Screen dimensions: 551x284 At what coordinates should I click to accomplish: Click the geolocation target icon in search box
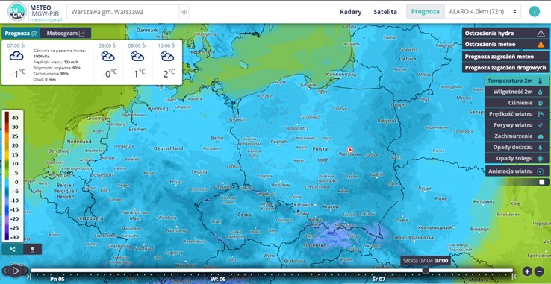click(x=184, y=12)
